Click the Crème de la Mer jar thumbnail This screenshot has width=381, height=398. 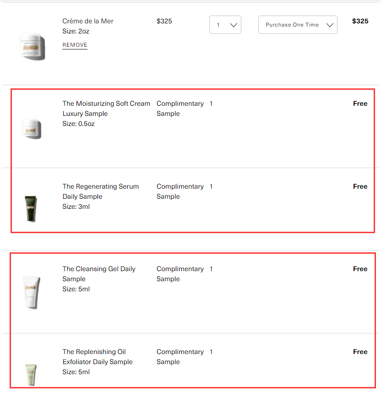pos(33,46)
